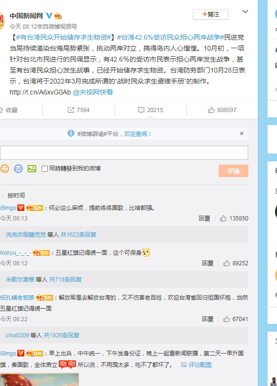Open 米歇尔激推 user link
This screenshot has height=386, width=277.
(20, 280)
